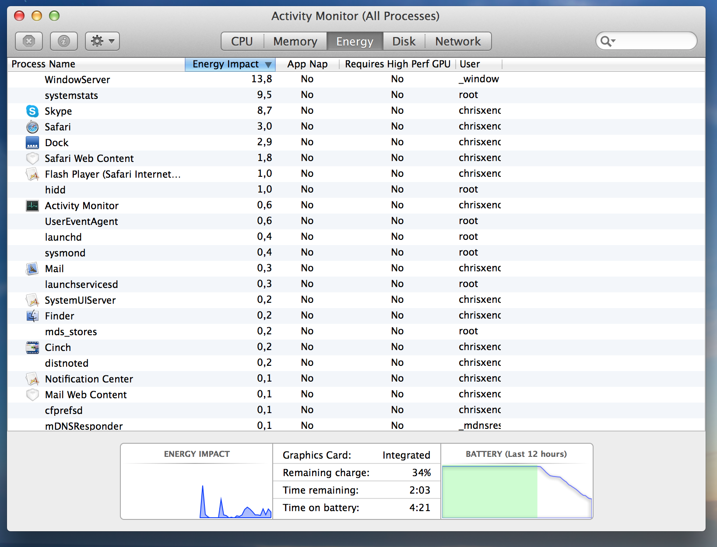Click the Skype process name
Viewport: 717px width, 547px height.
coord(58,111)
